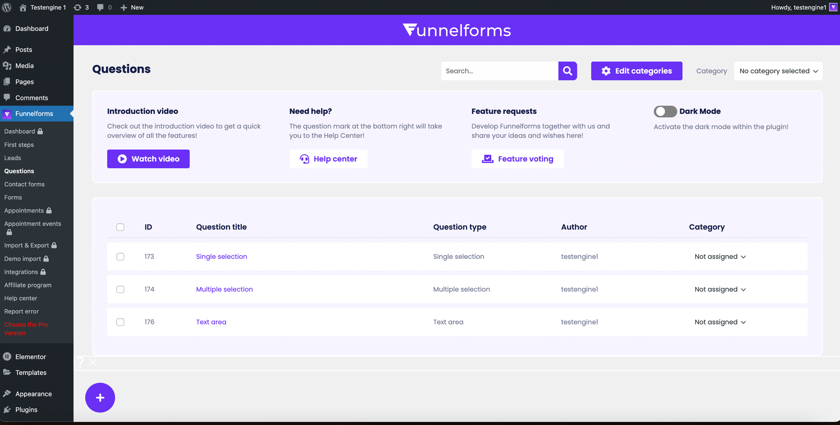Click the WordPress logo icon
Viewport: 840px width, 425px height.
[x=7, y=7]
